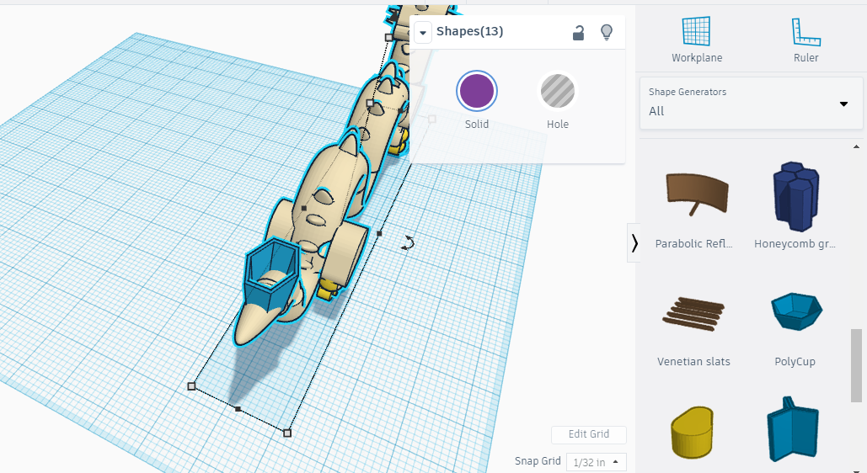Image resolution: width=867 pixels, height=473 pixels.
Task: Pick the Parabolic Reflector shape
Action: [x=697, y=194]
